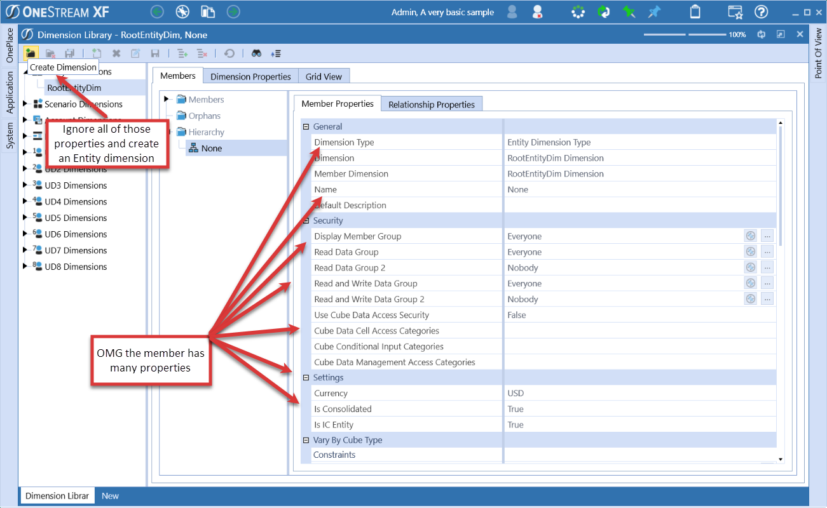Switch to the Grid View tab
The width and height of the screenshot is (827, 508).
(x=324, y=76)
